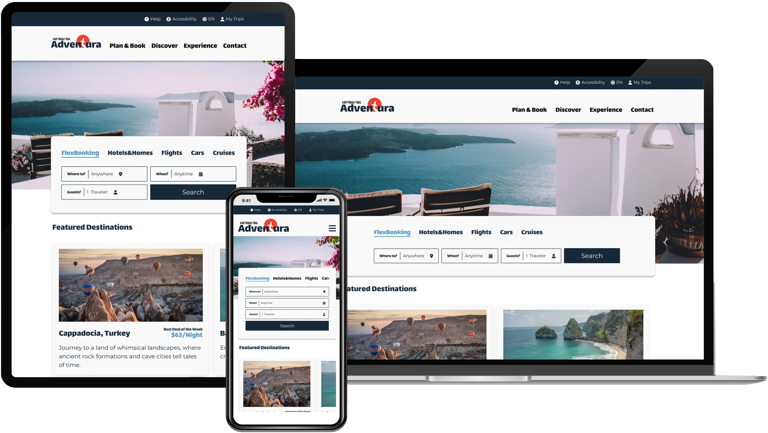Open the Plan & Book menu

(529, 110)
